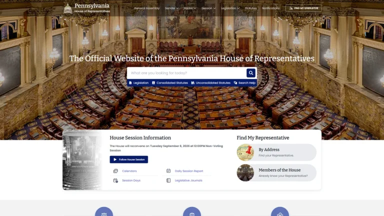
Task: Expand the Senate dropdown menu
Action: pyautogui.click(x=171, y=8)
